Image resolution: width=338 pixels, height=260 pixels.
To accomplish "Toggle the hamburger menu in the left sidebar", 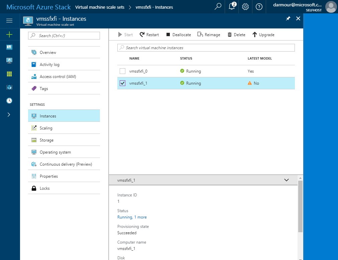I will point(9,20).
